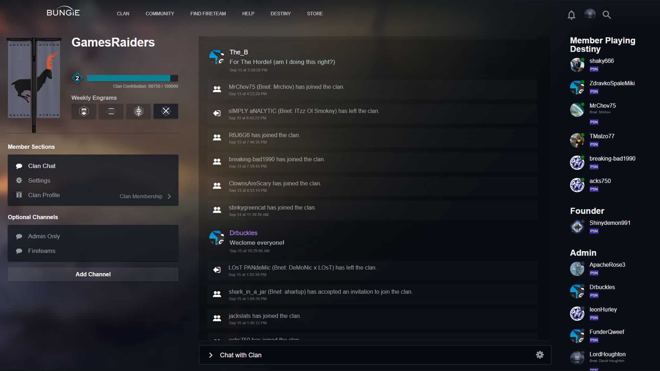Viewport: 660px width, 371px height.
Task: Click admin ApacheRose3's avatar
Action: pos(577,269)
